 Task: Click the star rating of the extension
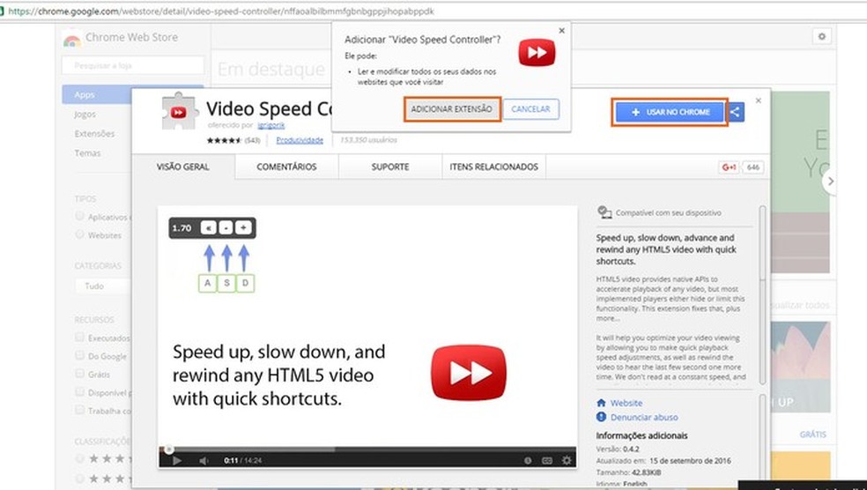point(224,140)
